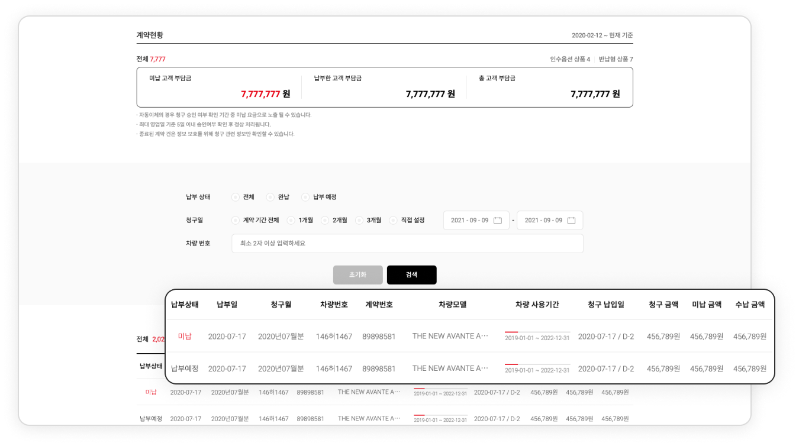Click 수납 금액 header in the enlarged table

click(x=750, y=305)
